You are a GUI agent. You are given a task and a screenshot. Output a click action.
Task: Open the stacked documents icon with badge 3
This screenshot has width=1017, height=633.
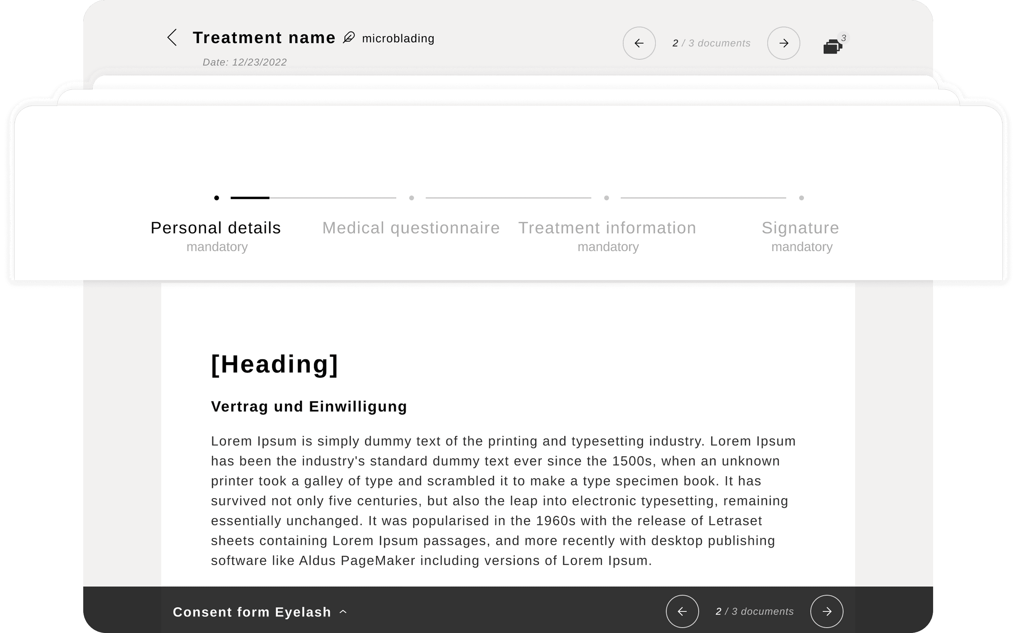click(834, 45)
